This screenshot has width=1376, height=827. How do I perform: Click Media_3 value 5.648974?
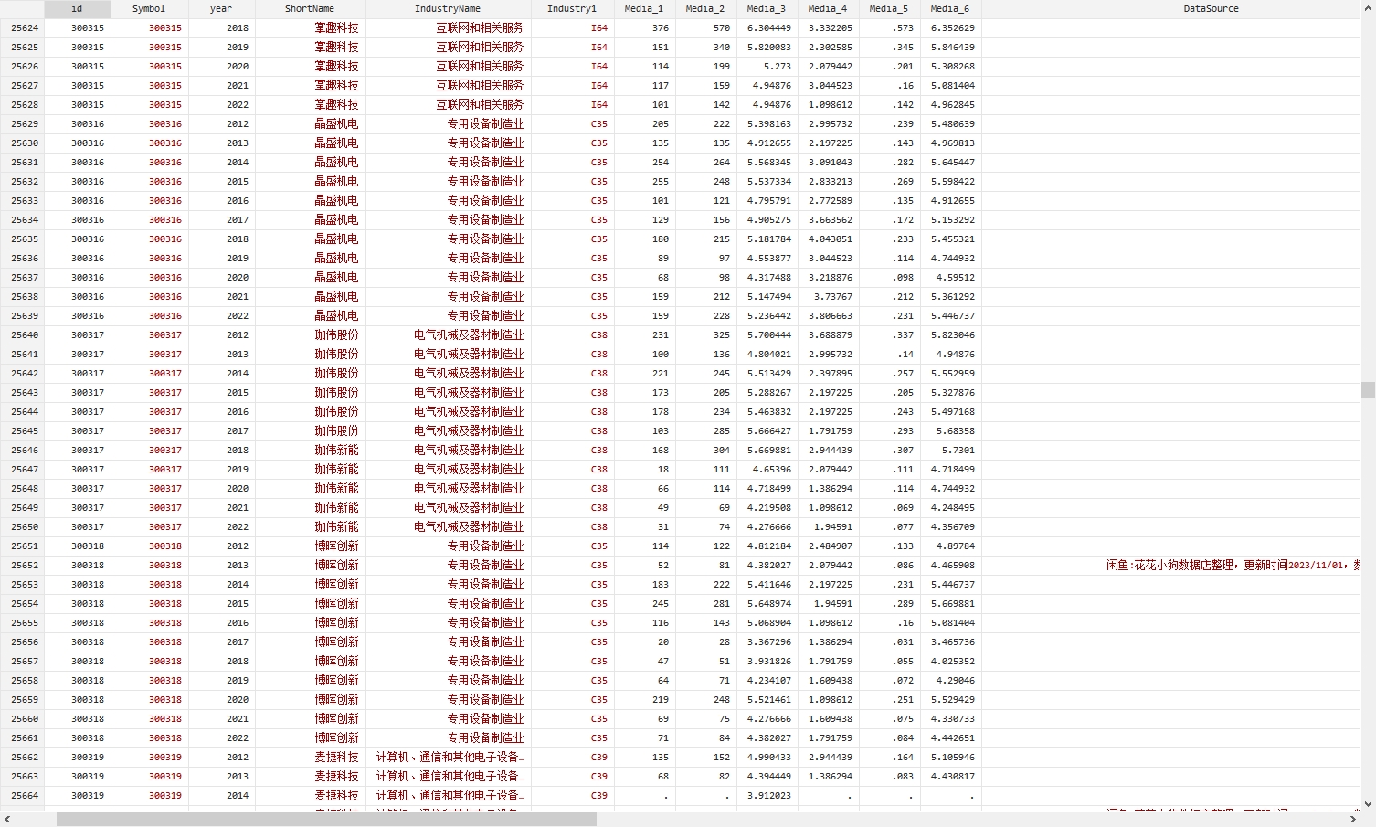pos(769,604)
